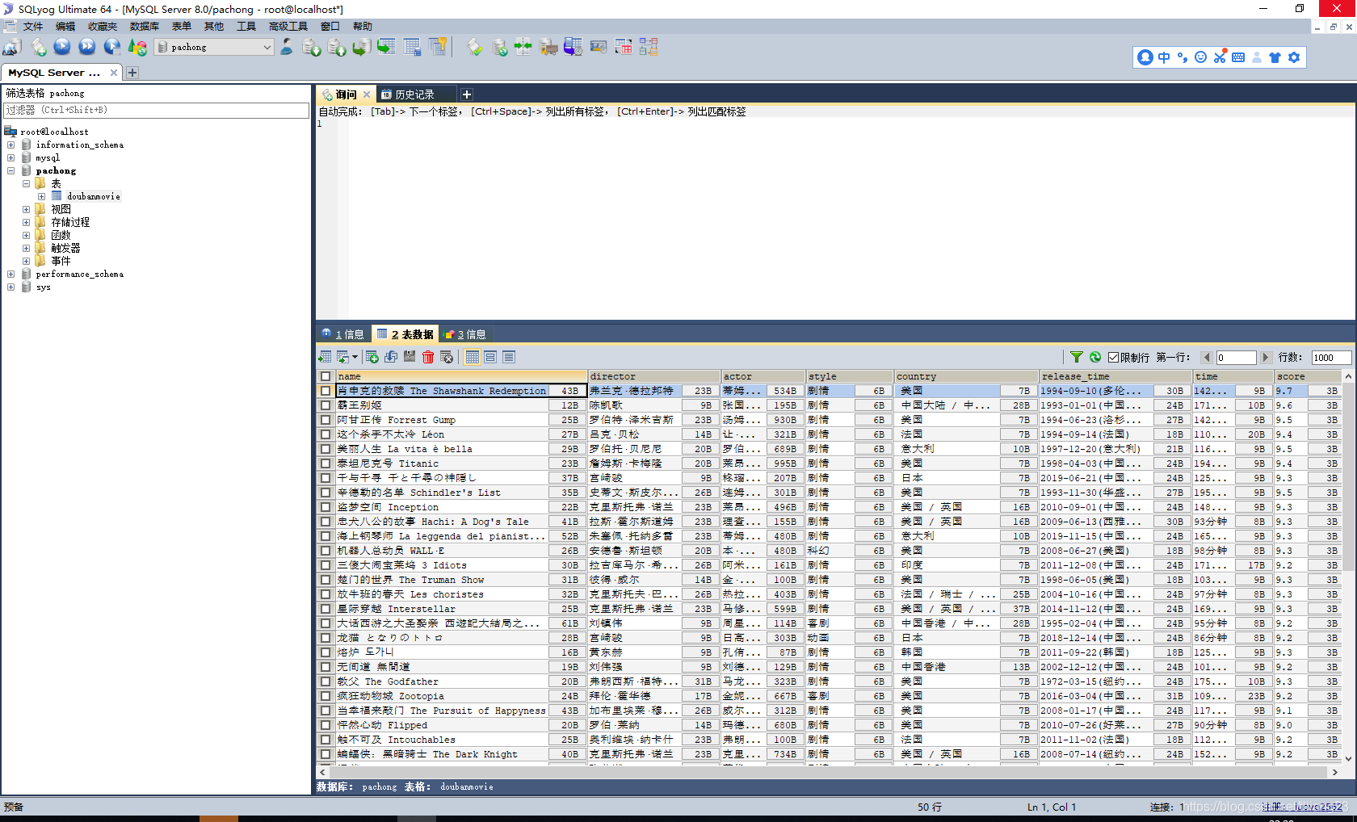This screenshot has width=1357, height=822.
Task: Tick the checkbox for Inception row
Action: [326, 507]
